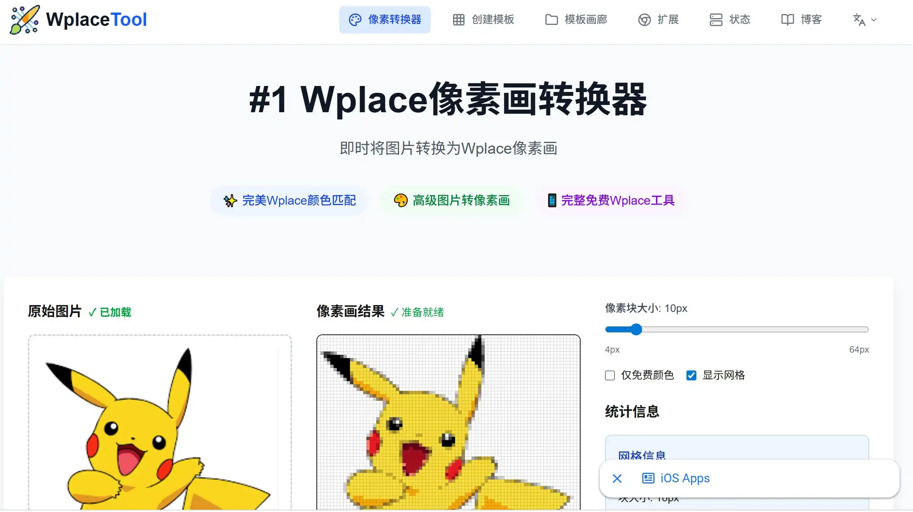
Task: Click the 准备就绪 status text
Action: pyautogui.click(x=417, y=312)
